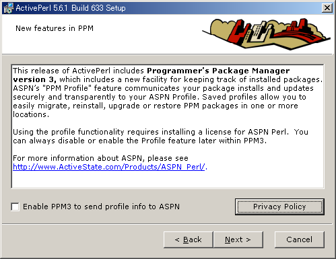Go to the previous step with Back
Image resolution: width=336 pixels, height=259 pixels.
tap(188, 239)
